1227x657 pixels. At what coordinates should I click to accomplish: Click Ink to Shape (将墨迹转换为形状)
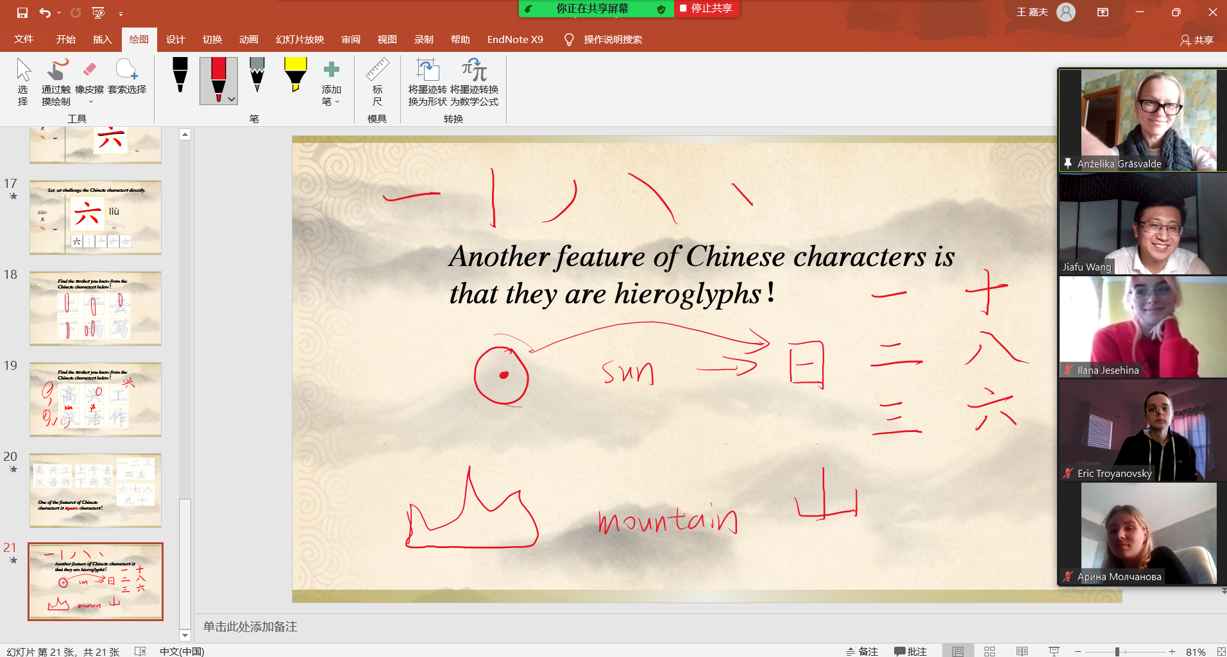click(427, 82)
